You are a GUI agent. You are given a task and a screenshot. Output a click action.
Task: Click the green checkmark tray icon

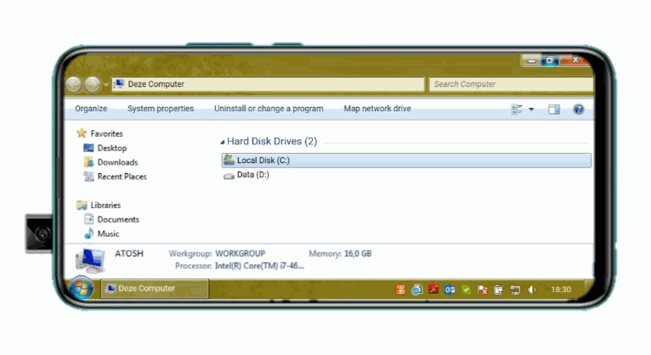click(x=467, y=290)
